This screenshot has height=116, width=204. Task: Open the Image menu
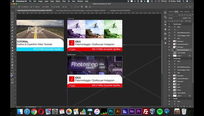40,1
